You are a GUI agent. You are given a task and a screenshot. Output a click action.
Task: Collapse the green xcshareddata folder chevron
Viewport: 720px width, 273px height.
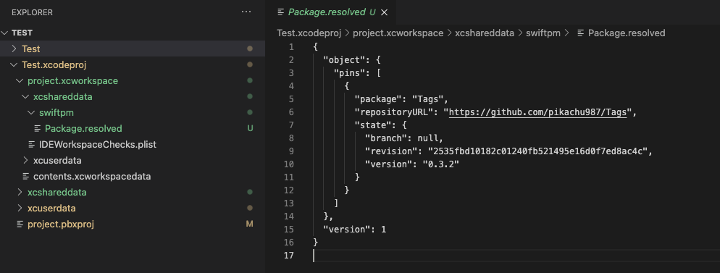(x=25, y=97)
